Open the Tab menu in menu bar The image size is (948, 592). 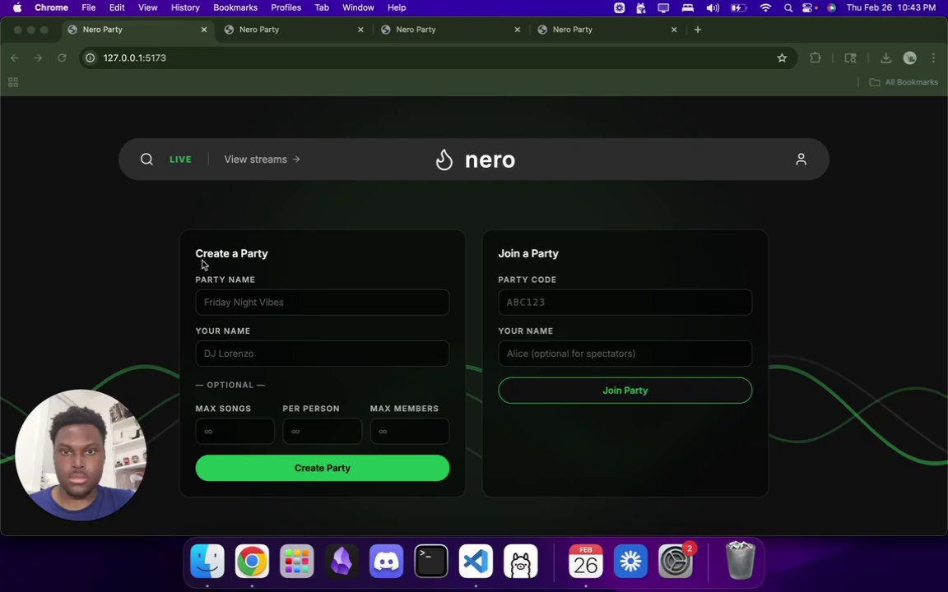pyautogui.click(x=322, y=8)
